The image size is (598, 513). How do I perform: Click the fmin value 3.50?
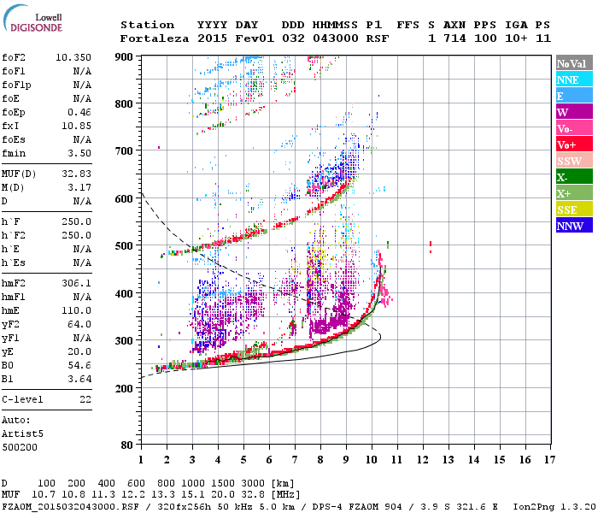[79, 153]
